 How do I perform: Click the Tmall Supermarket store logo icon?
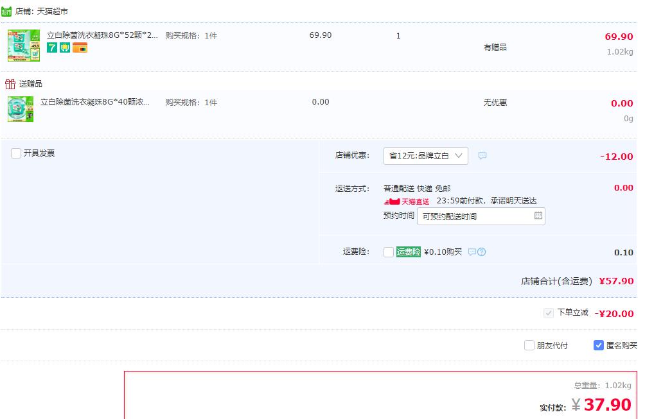pos(6,11)
